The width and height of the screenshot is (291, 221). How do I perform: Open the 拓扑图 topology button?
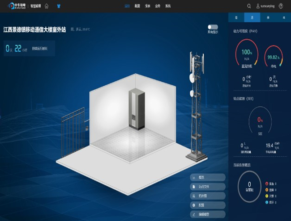pos(208,196)
